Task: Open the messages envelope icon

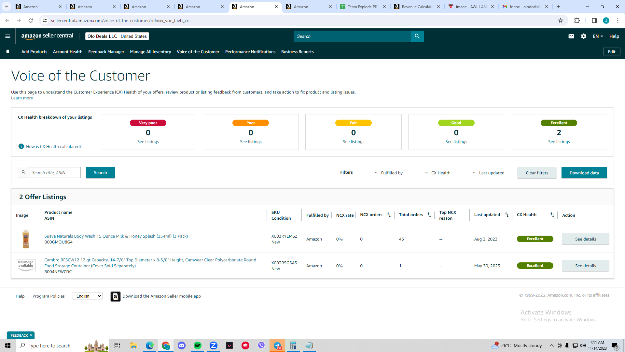Action: [x=571, y=36]
